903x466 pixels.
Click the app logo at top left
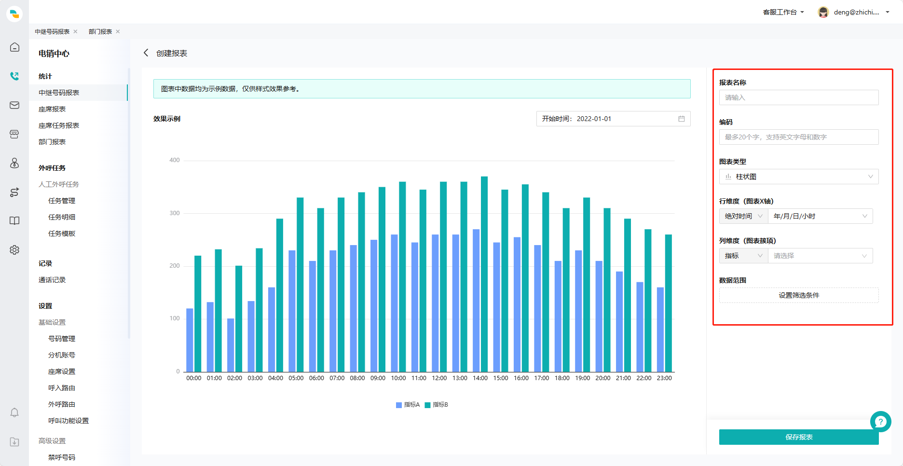[14, 14]
